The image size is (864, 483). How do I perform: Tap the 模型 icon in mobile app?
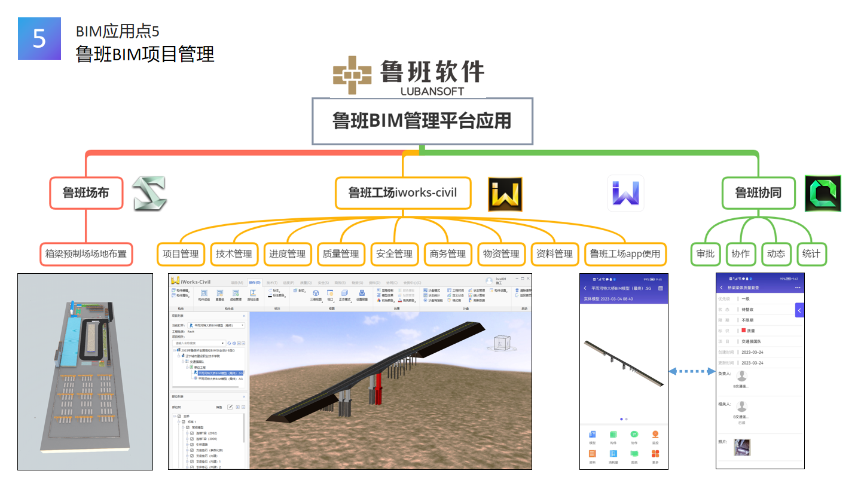(593, 435)
